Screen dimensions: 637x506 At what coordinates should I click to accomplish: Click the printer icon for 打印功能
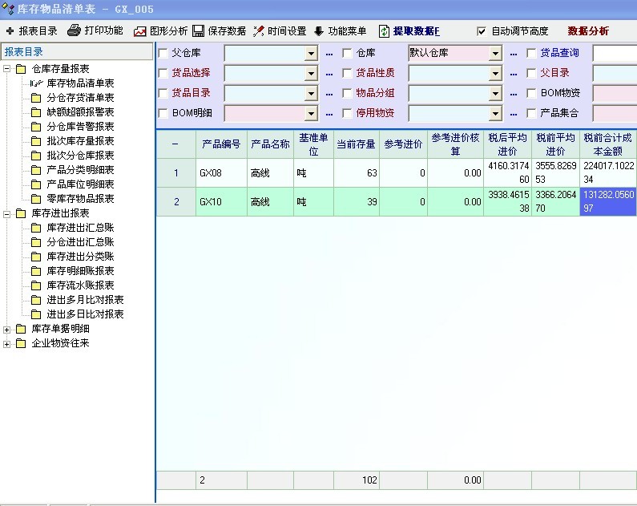coord(74,31)
